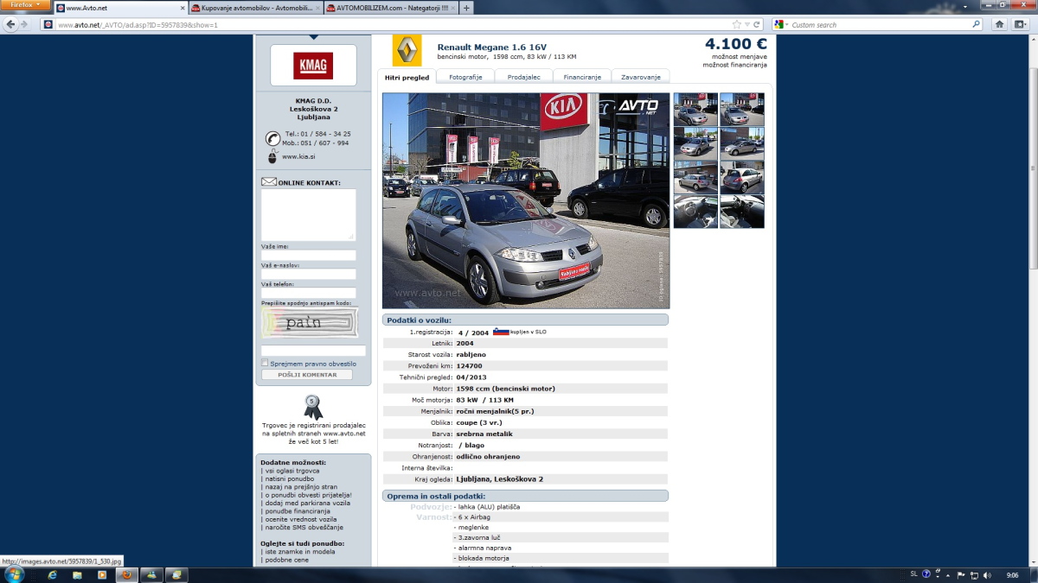Click the Vaš telefon input field

tap(309, 294)
